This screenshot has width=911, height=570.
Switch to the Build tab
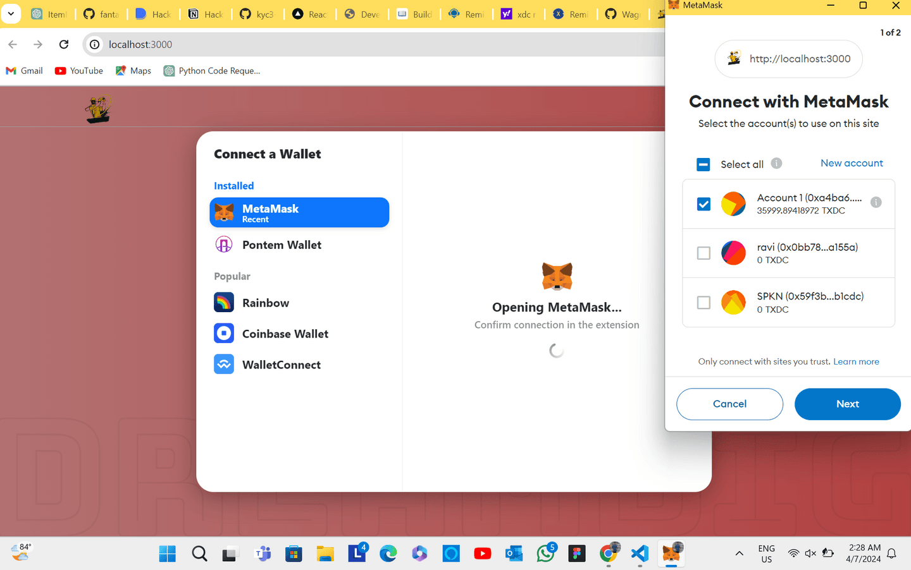(415, 14)
